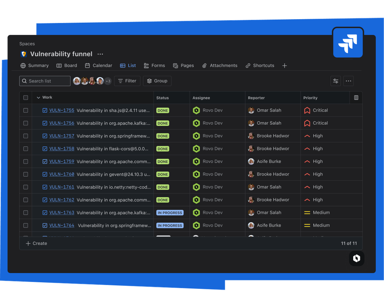Open view settings with the sliders icon
Image resolution: width=384 pixels, height=308 pixels.
point(335,81)
